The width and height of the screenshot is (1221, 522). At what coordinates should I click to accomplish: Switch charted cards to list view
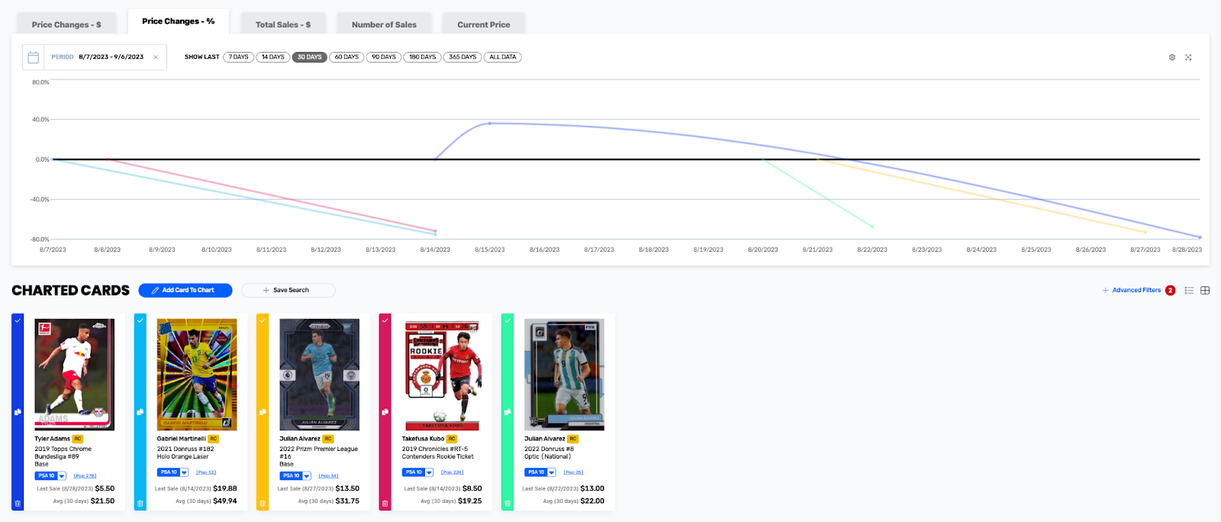tap(1189, 291)
